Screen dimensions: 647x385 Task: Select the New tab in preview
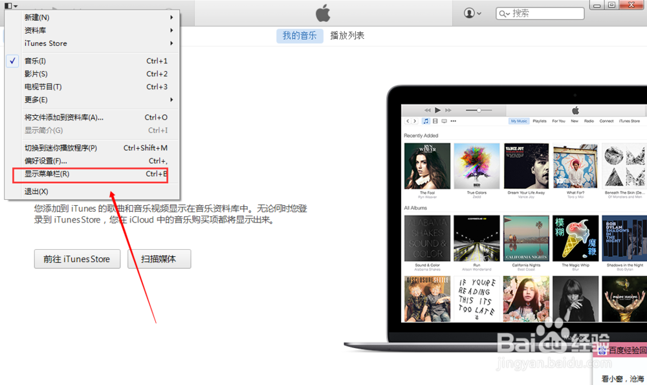pos(575,121)
